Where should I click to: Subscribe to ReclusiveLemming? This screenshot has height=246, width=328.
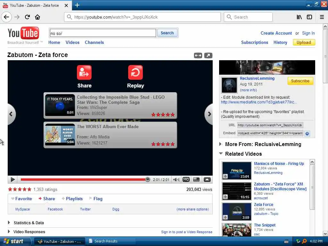(300, 81)
